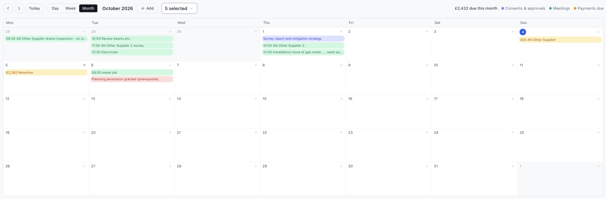Go to previous month with left chevron

(x=8, y=8)
